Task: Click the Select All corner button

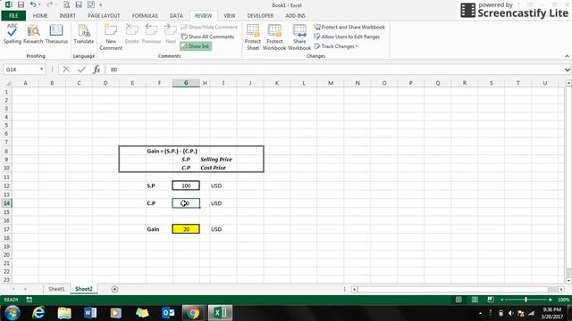Action: (6, 83)
